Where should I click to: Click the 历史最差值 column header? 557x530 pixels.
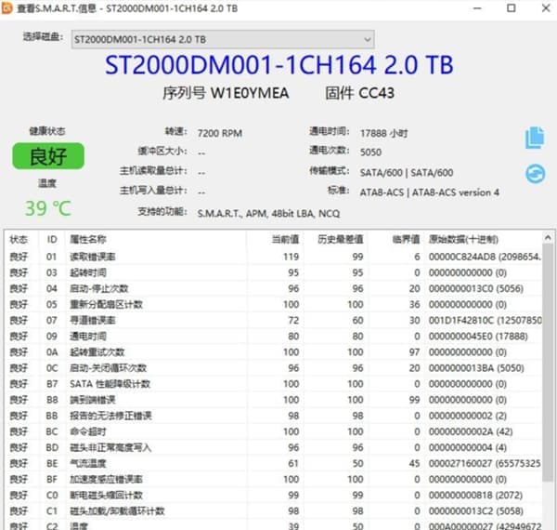[340, 239]
